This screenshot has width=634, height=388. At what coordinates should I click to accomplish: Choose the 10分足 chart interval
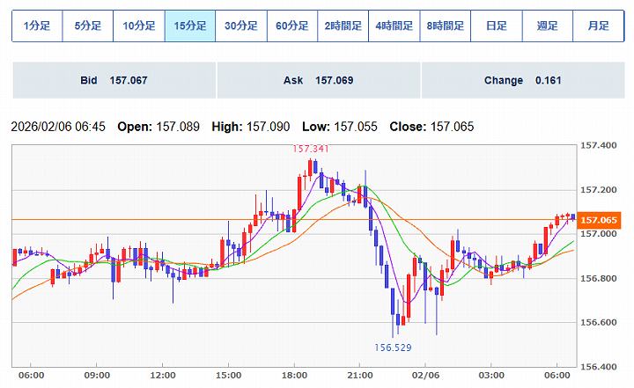139,26
